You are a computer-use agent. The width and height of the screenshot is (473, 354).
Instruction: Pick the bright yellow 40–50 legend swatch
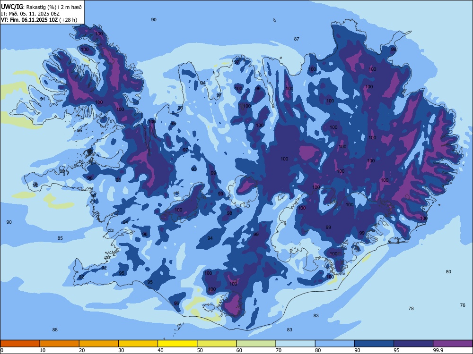[x=177, y=344]
